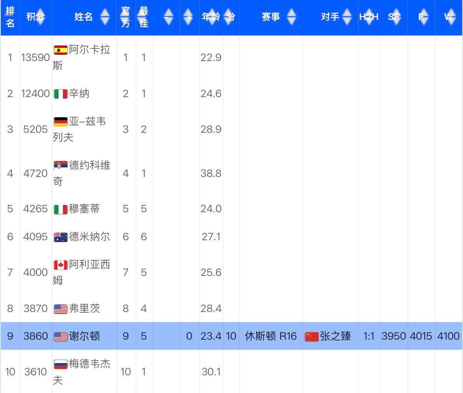This screenshot has width=463, height=393.
Task: Click Russia flag next to 梅德韦杰夫
Action: tap(61, 365)
